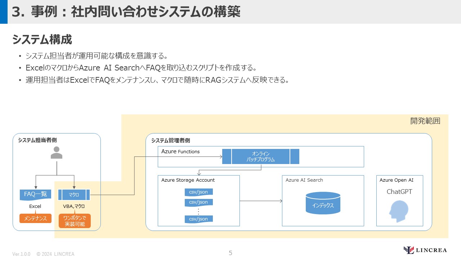Image resolution: width=461 pixels, height=259 pixels.
Task: Select the bullet システム担当者が運用可能な構成を意識する
Action: [97, 56]
